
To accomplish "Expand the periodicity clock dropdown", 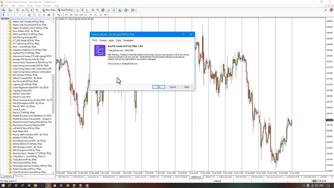I will pyautogui.click(x=128, y=10).
